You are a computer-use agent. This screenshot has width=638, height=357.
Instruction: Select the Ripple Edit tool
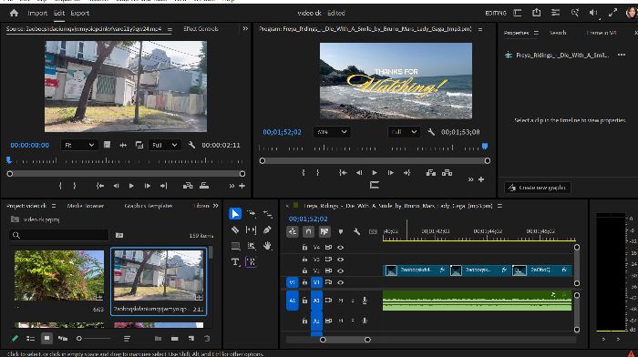tap(267, 214)
